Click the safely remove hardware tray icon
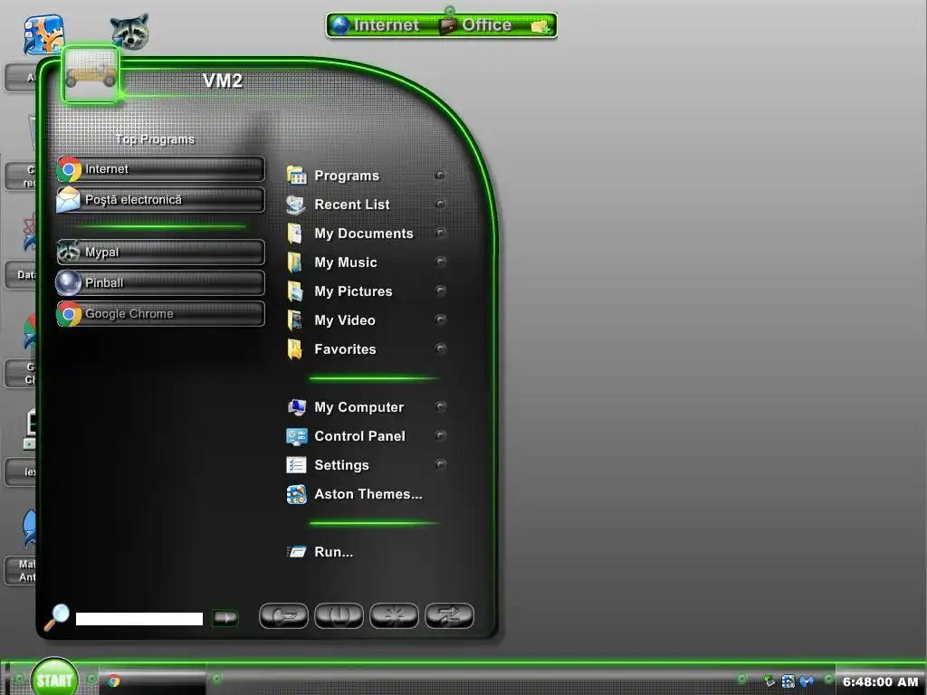The image size is (927, 695). tap(769, 681)
